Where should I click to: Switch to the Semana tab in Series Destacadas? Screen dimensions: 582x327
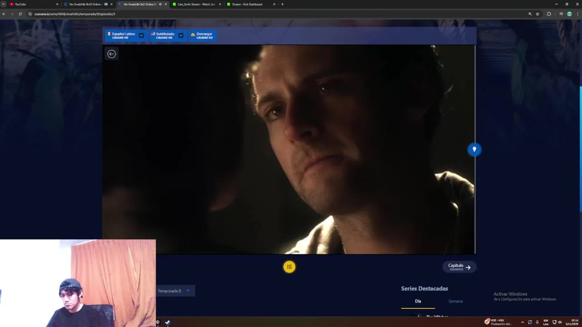pyautogui.click(x=456, y=301)
